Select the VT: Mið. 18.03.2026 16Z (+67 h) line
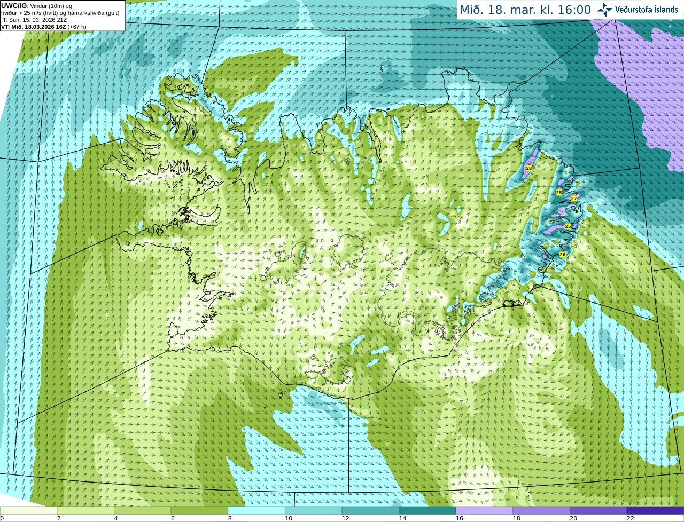 pos(44,27)
